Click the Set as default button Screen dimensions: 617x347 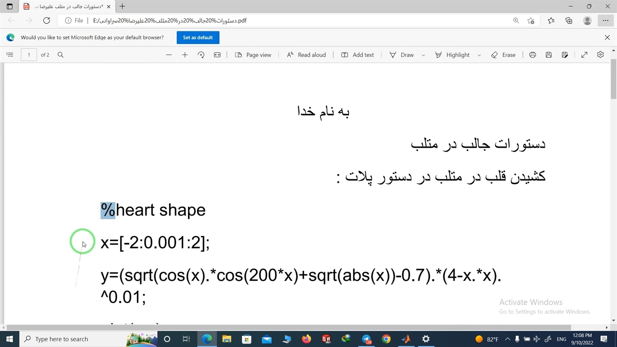(198, 38)
